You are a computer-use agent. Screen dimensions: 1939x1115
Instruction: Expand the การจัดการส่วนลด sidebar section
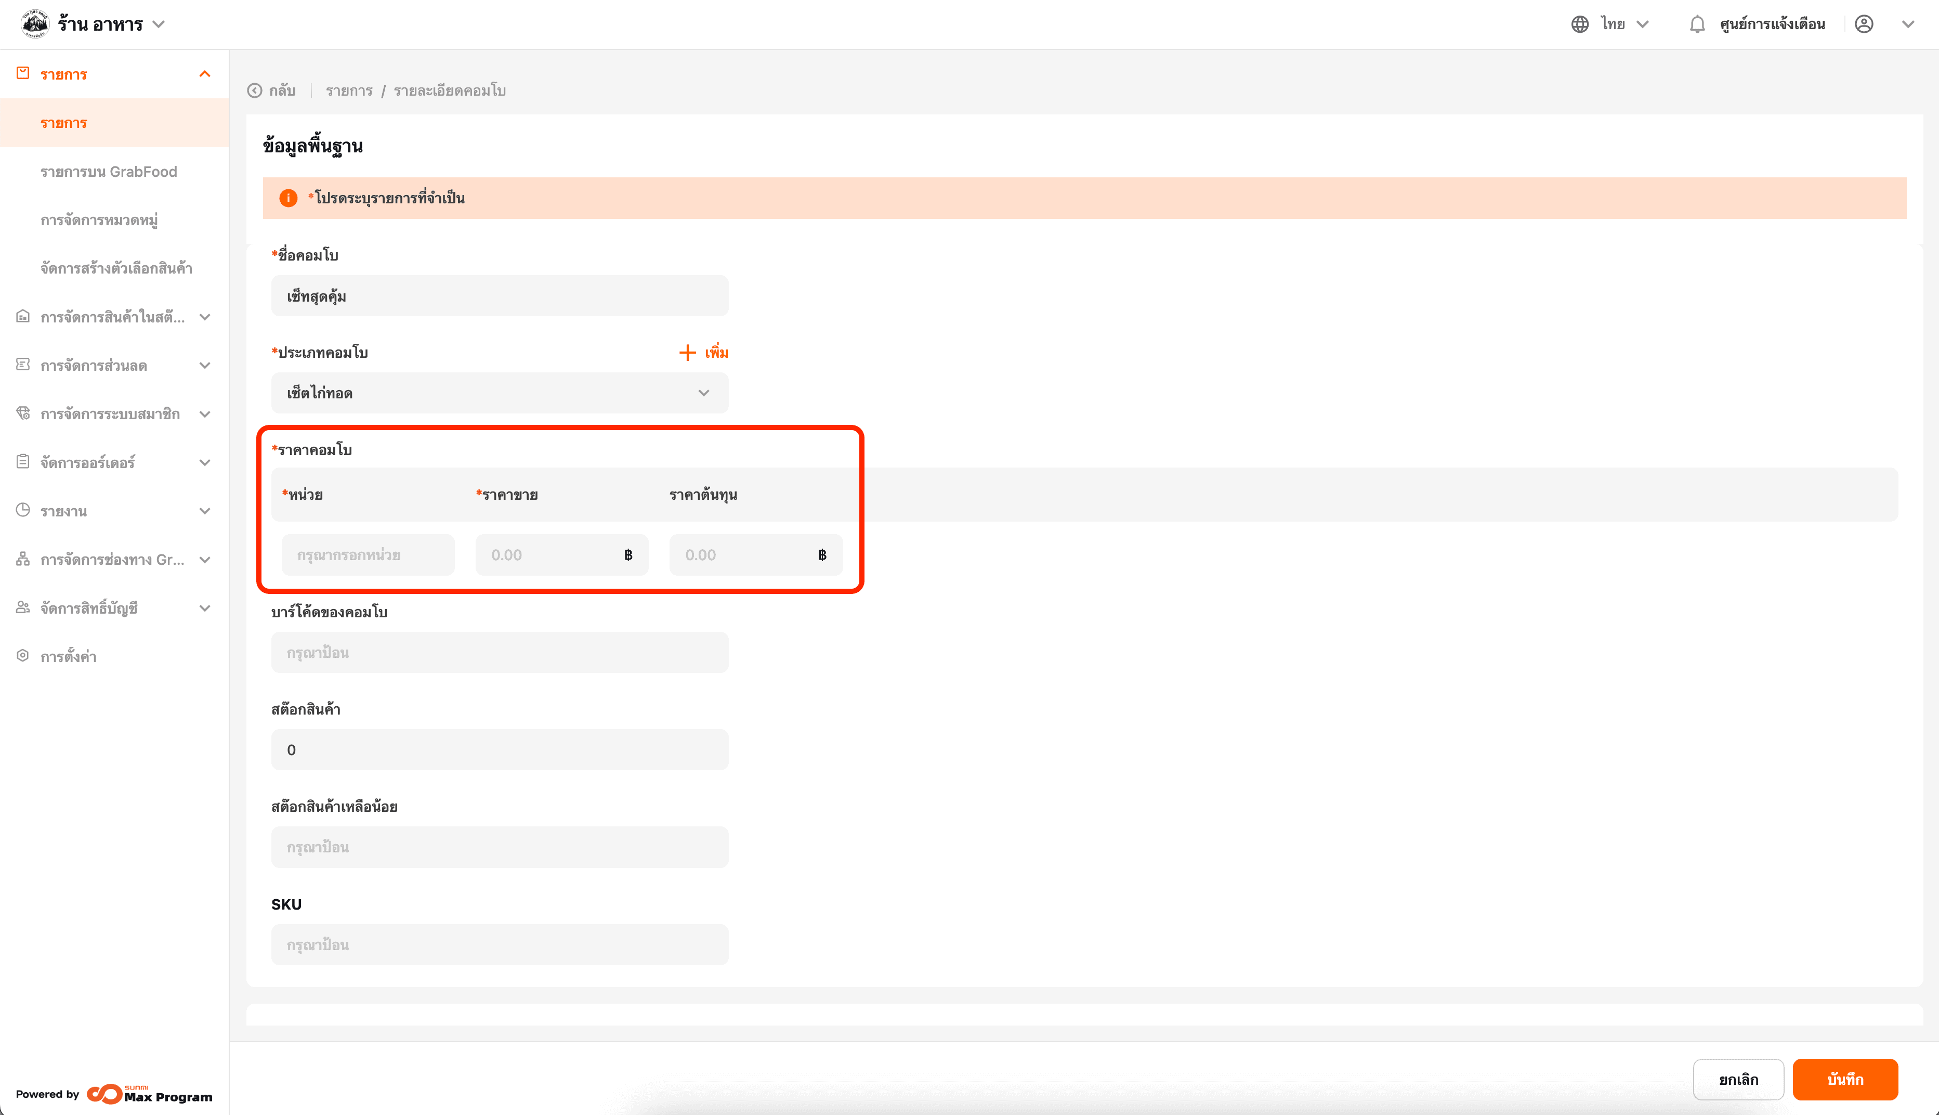click(x=204, y=365)
